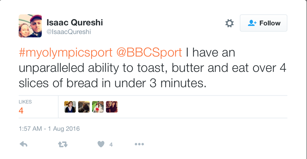This screenshot has width=307, height=159.
Task: Click the Isaac Qureshi display name
Action: coord(75,23)
